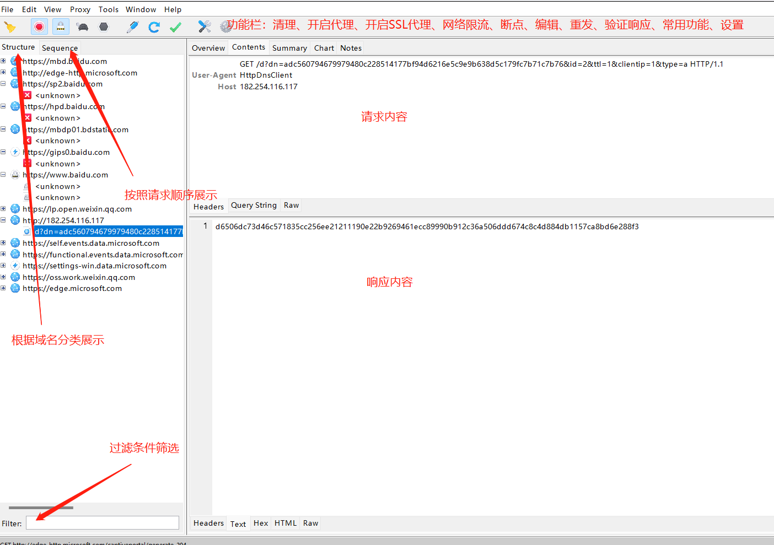774x545 pixels.
Task: Switch to the Structure tab
Action: point(18,47)
